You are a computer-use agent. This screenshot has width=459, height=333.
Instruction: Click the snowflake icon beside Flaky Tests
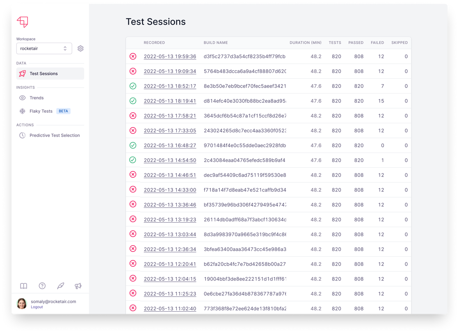point(22,111)
